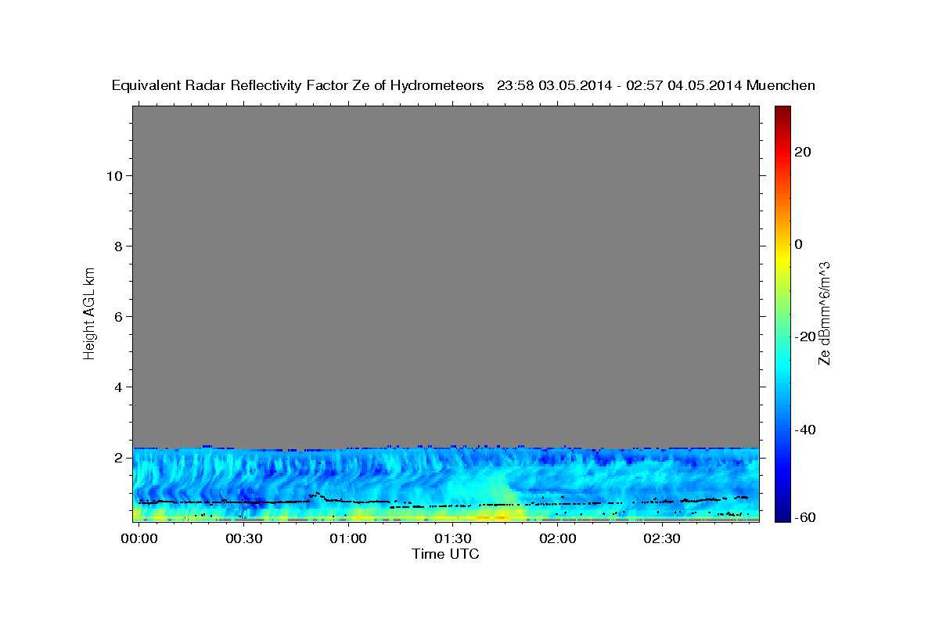This screenshot has width=939, height=626.
Task: Click the height tick label 4
Action: 119,387
